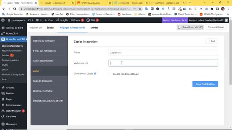Open Articles in the WordPress sidebar

[x=13, y=87]
